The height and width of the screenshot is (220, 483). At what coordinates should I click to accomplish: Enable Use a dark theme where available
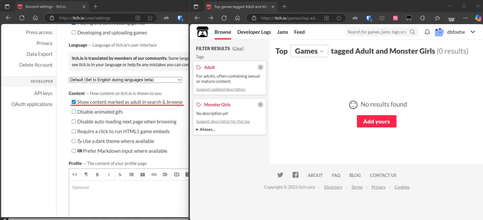point(74,141)
